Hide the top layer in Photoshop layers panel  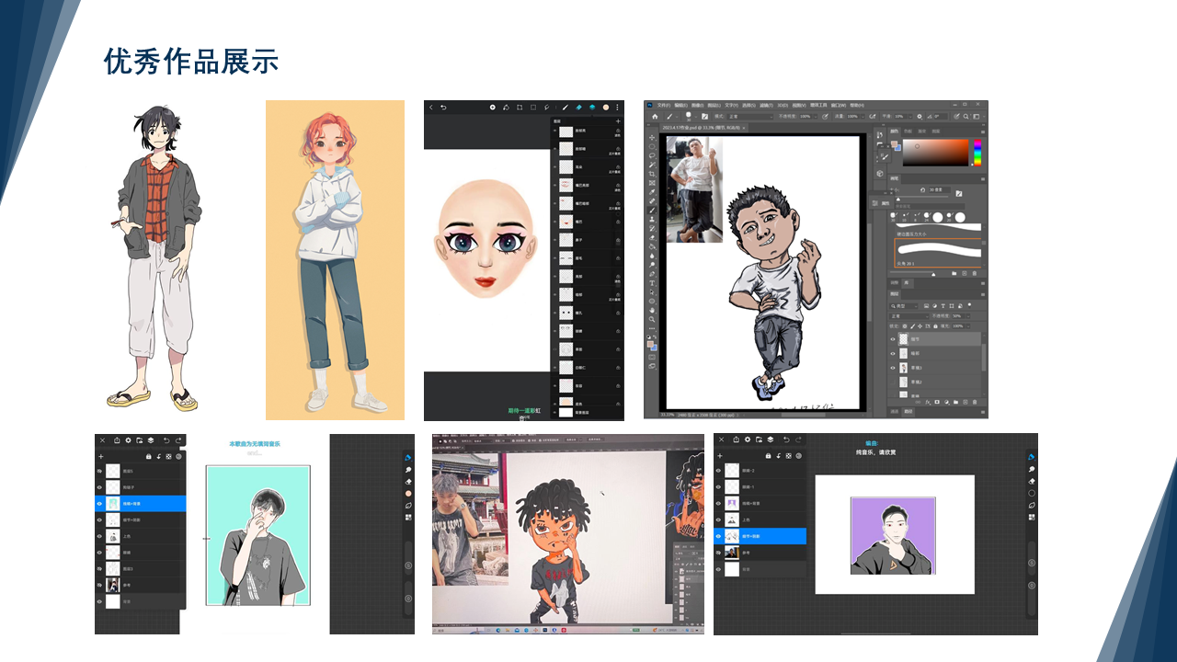[892, 339]
